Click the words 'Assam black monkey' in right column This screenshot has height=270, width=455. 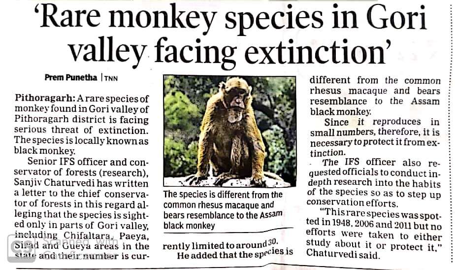click(x=375, y=106)
